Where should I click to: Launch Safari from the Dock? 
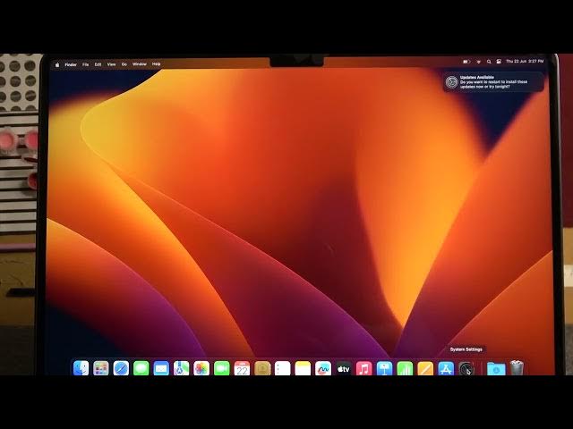pos(121,368)
